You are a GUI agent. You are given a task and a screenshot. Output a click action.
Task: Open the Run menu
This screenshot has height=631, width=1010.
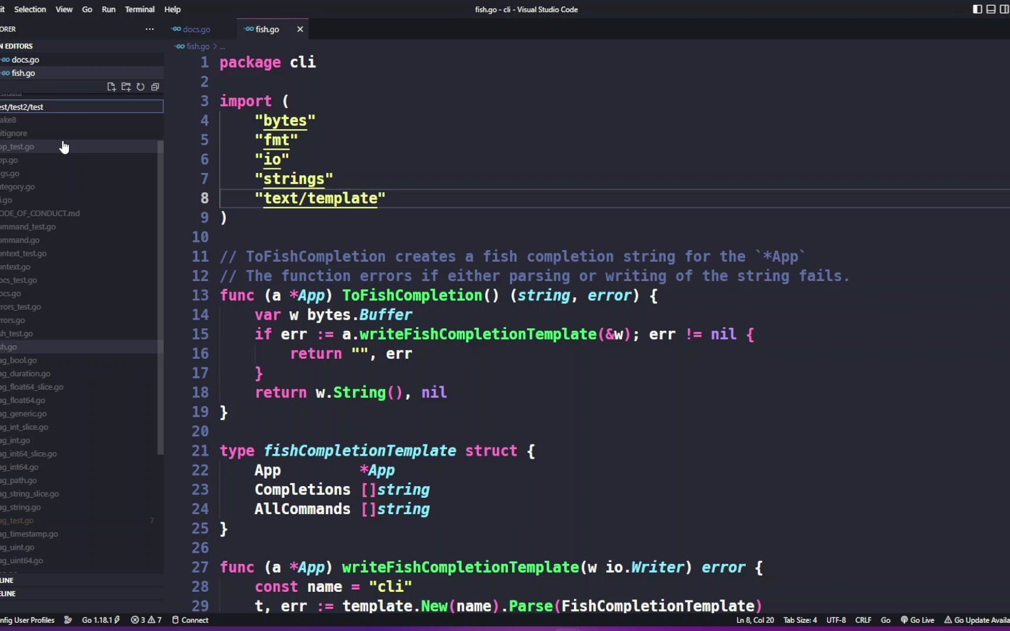pyautogui.click(x=109, y=9)
